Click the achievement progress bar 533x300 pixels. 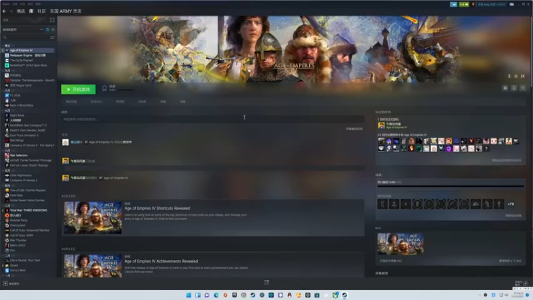[450, 186]
